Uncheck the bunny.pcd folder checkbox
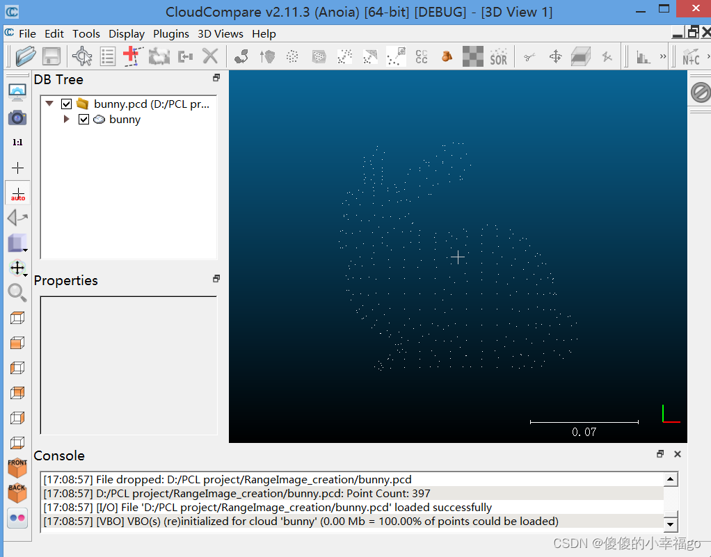The height and width of the screenshot is (557, 711). (x=66, y=104)
